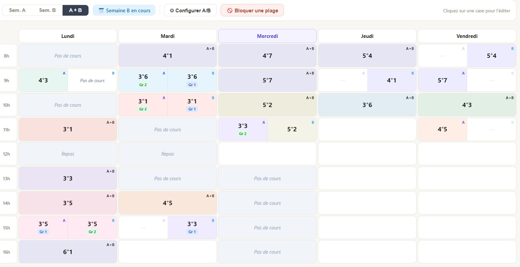Click the prohibited icon in Bloquer une plage
Image resolution: width=520 pixels, height=267 pixels.
[x=230, y=10]
